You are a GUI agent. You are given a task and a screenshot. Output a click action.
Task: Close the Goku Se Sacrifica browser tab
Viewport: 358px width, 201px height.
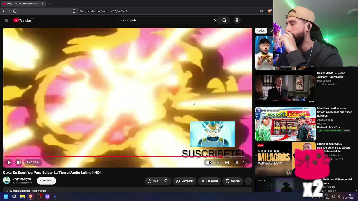43,4
